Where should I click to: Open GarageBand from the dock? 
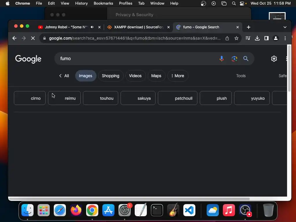pos(173,210)
